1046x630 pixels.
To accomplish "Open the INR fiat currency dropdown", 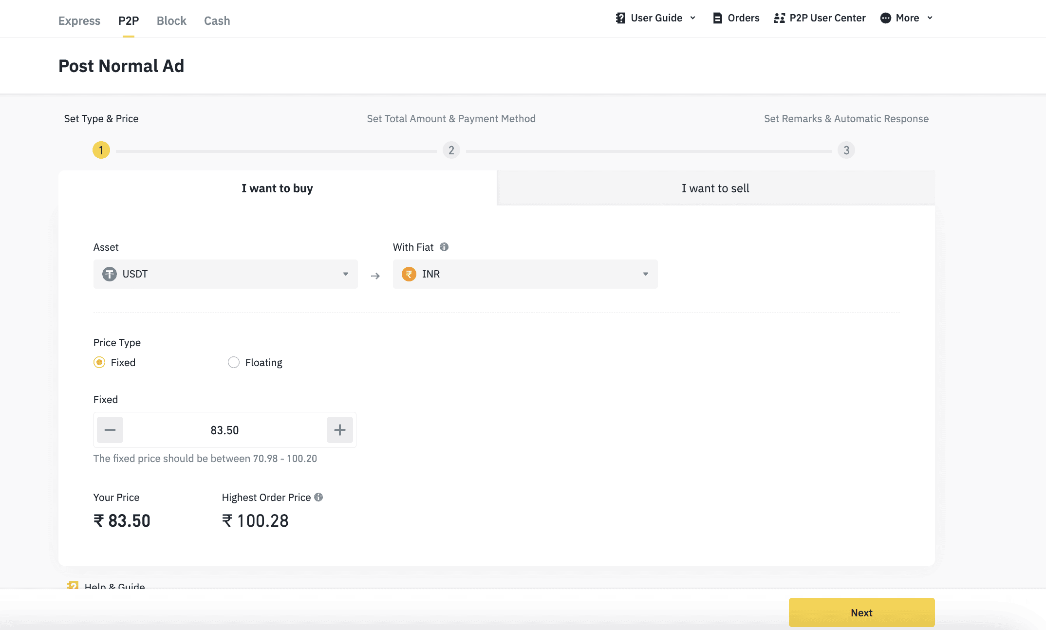I will pyautogui.click(x=524, y=274).
